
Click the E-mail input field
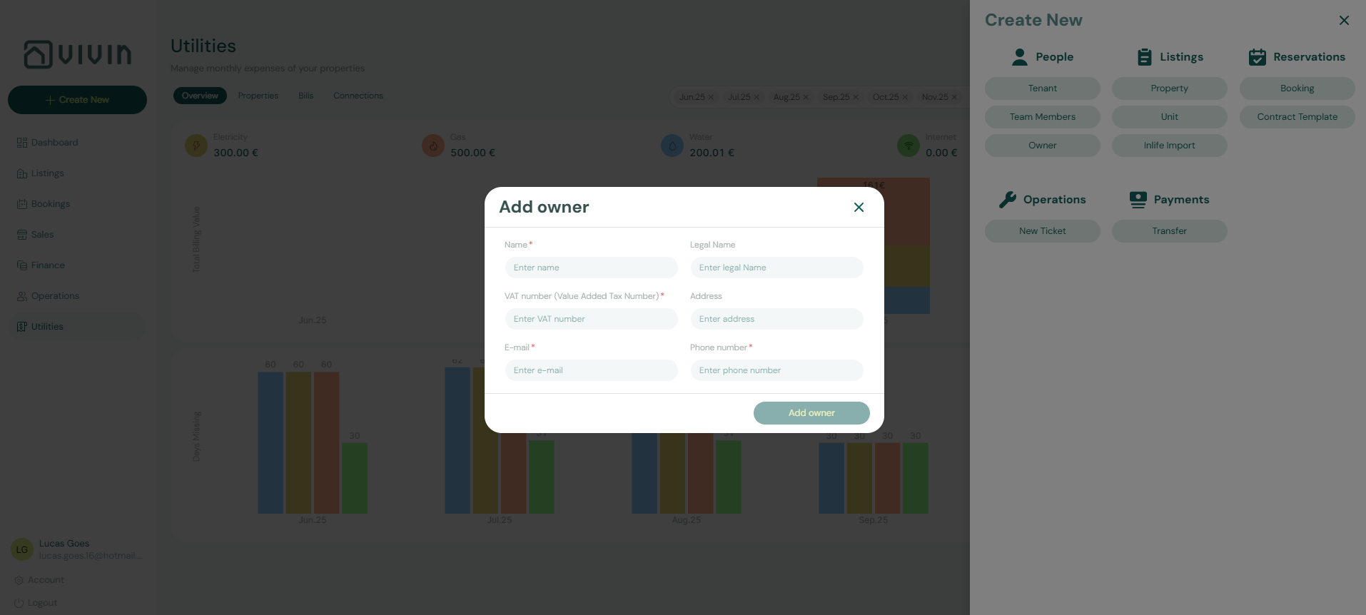(591, 370)
